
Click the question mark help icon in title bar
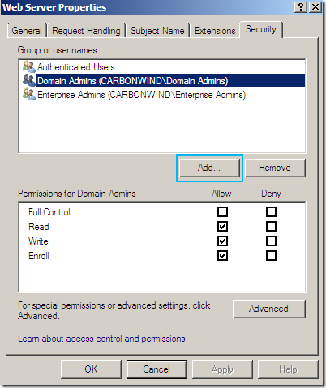[x=301, y=6]
